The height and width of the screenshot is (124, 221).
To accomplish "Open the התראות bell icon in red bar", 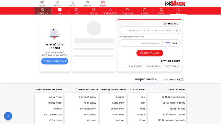I will pyautogui.click(x=161, y=10).
